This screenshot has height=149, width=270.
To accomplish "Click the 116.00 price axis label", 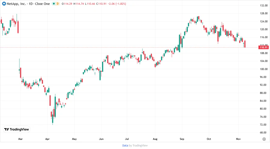I will click(264, 37).
